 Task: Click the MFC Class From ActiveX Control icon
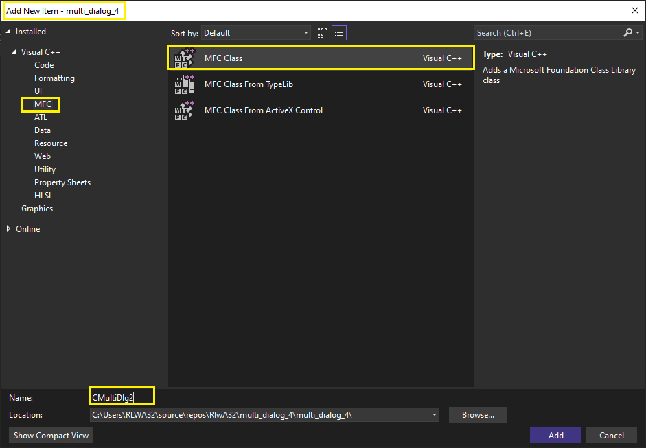pos(184,110)
